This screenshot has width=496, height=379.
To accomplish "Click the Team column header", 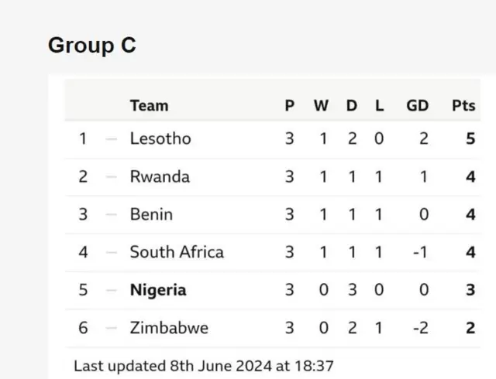I will [x=149, y=106].
